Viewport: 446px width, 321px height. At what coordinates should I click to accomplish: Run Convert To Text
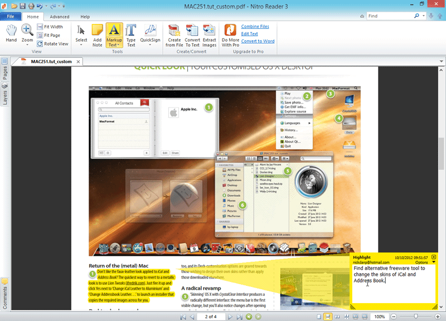[x=192, y=35]
